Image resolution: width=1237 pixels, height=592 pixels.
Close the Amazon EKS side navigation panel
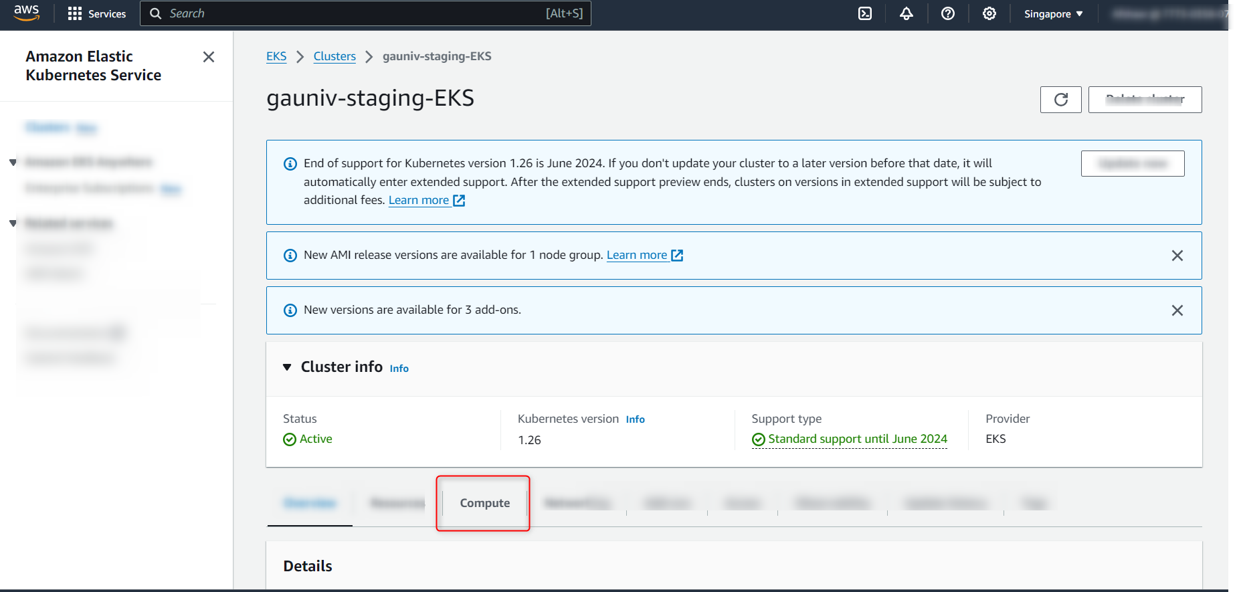coord(209,57)
